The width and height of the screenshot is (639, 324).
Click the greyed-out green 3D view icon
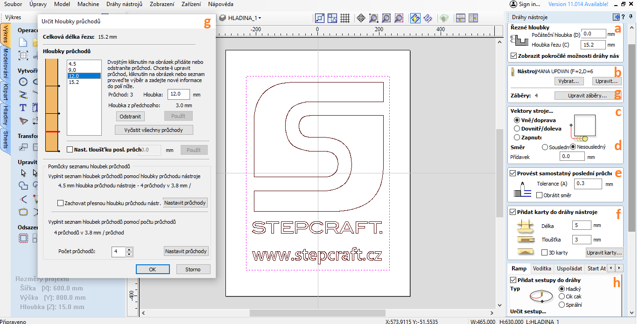(x=444, y=18)
